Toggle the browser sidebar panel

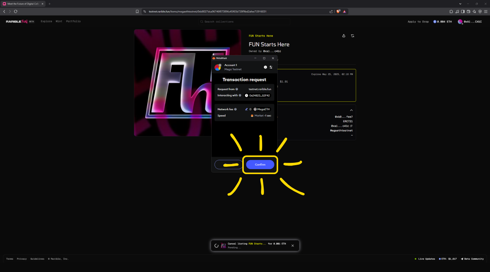463,11
